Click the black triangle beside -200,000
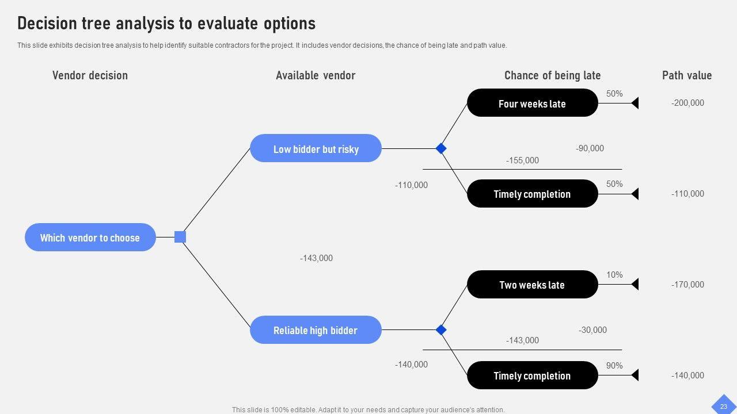This screenshot has height=414, width=737. [635, 103]
